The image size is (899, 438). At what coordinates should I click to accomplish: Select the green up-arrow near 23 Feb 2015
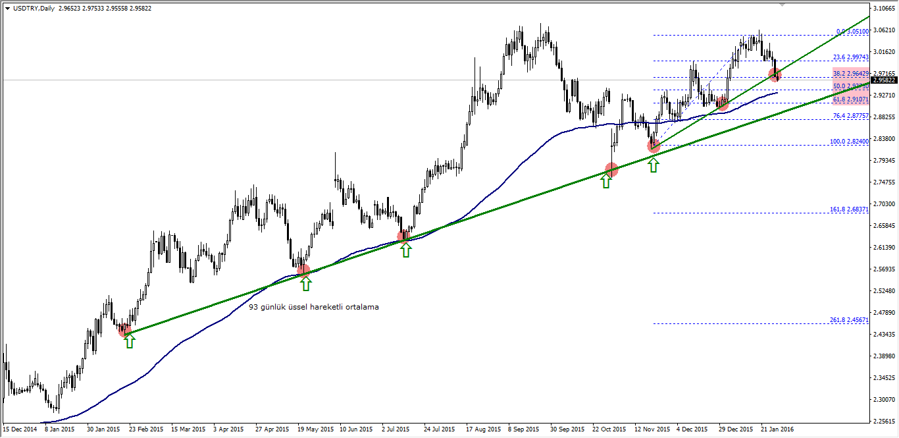pyautogui.click(x=130, y=341)
